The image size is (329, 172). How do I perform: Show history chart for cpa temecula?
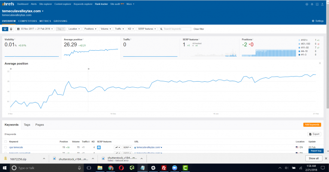[x=117, y=147]
